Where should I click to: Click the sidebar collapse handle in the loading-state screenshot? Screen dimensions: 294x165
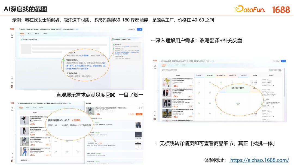pos(15,59)
